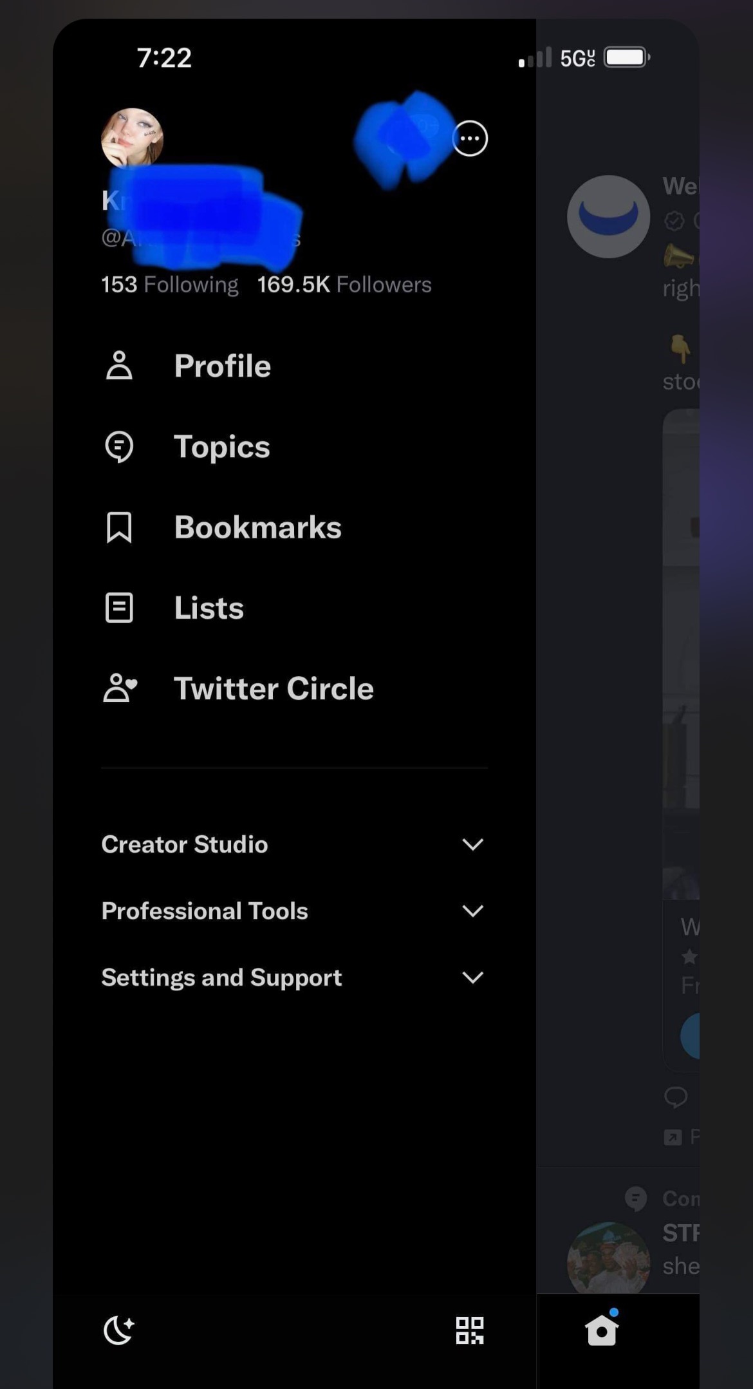Tap the Topics speech bubble icon

119,447
